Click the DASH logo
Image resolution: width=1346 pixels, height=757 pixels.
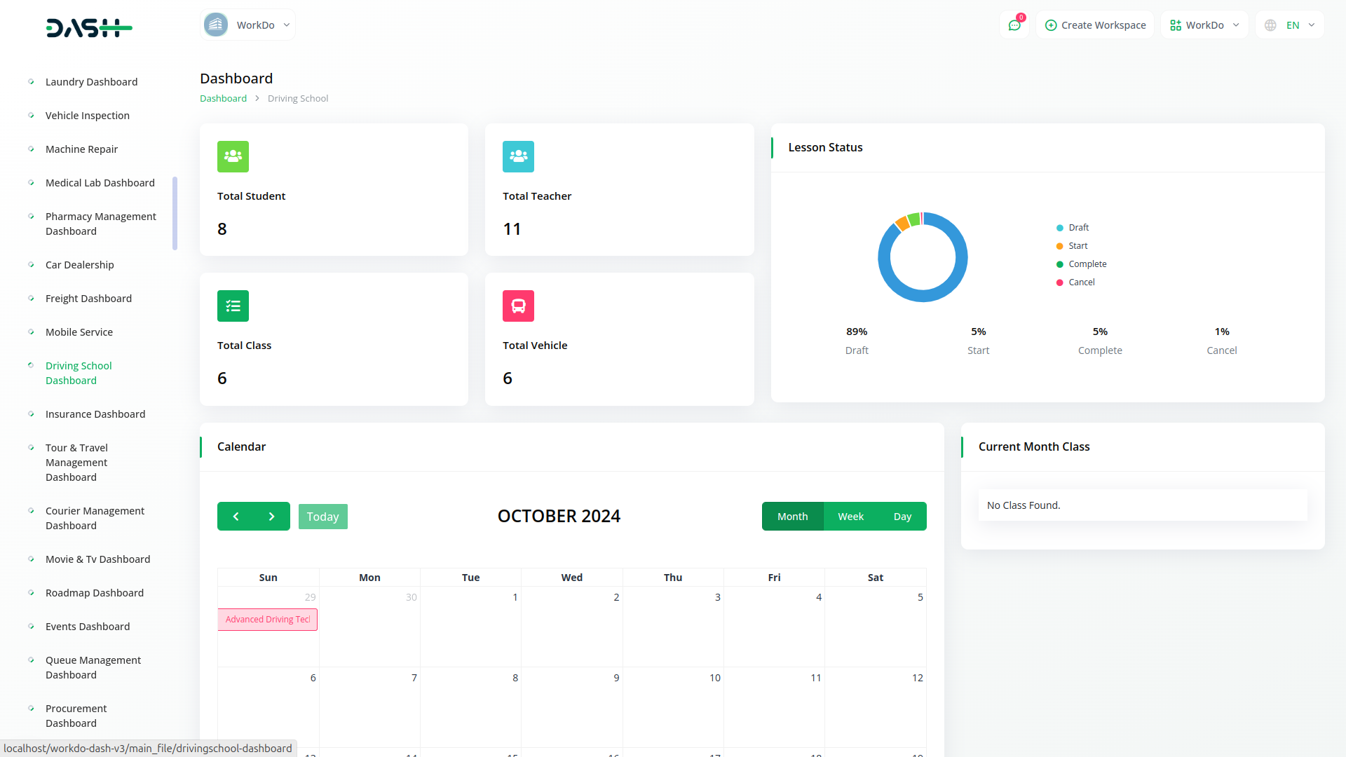89,28
